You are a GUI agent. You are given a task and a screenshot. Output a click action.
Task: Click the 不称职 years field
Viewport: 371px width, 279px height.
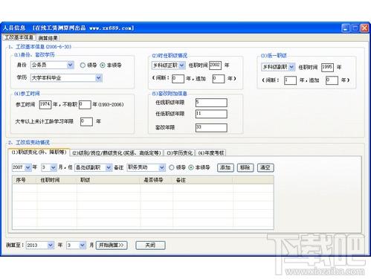85,105
